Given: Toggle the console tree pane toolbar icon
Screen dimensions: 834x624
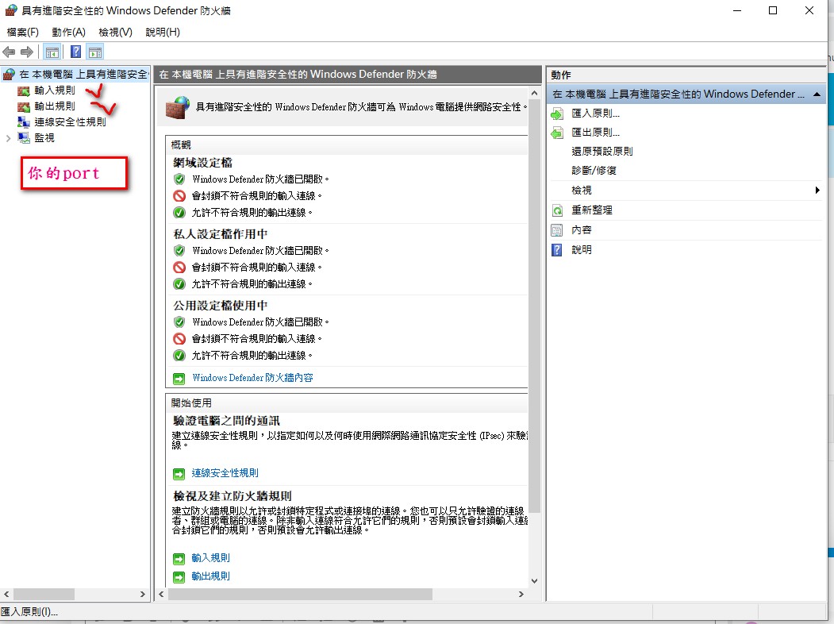Looking at the screenshot, I should pos(52,52).
